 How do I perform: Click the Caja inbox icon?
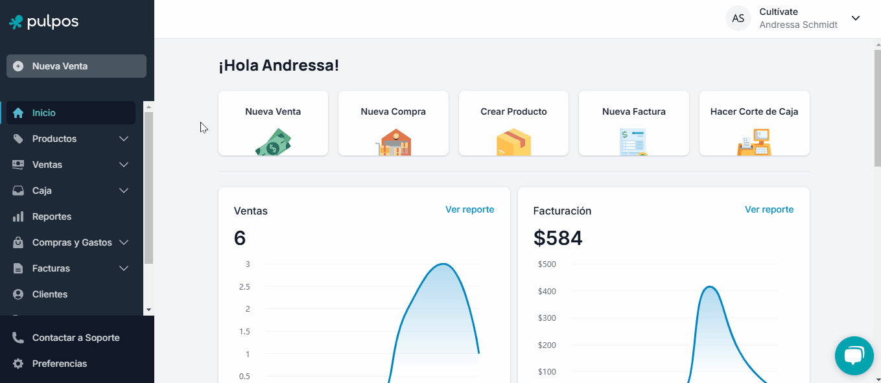18,191
